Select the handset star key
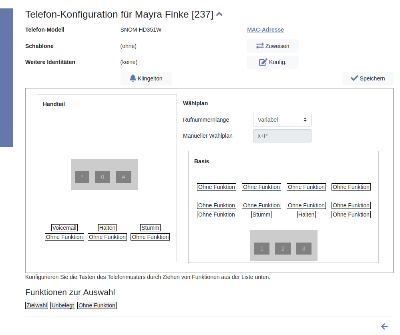 pyautogui.click(x=82, y=177)
